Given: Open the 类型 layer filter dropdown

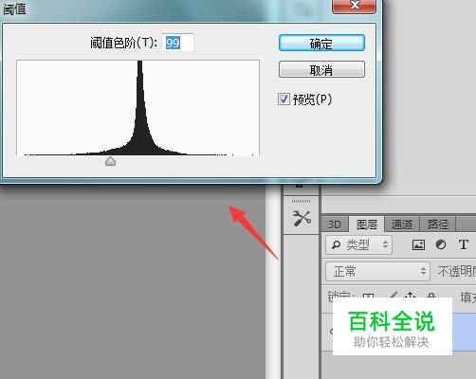Looking at the screenshot, I should (x=359, y=244).
